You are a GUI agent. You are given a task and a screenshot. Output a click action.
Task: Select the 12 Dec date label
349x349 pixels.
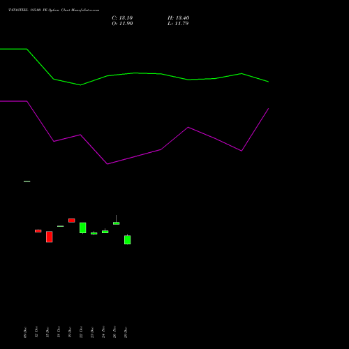(36, 332)
